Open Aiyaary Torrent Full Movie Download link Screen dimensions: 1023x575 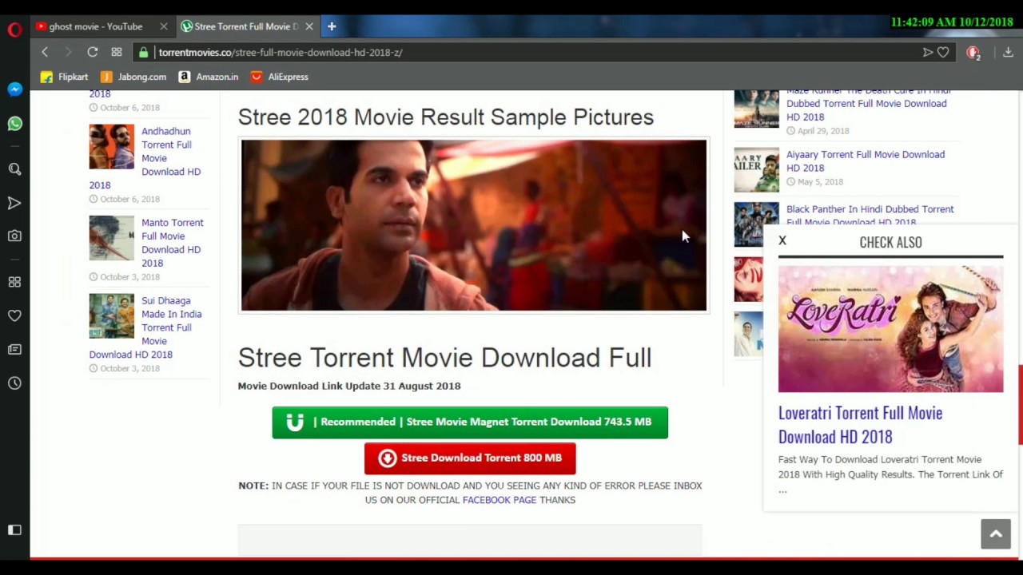point(866,161)
